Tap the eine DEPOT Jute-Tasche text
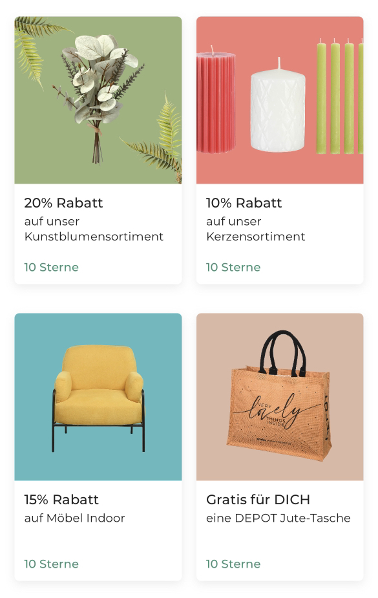The image size is (378, 598). coord(278,518)
